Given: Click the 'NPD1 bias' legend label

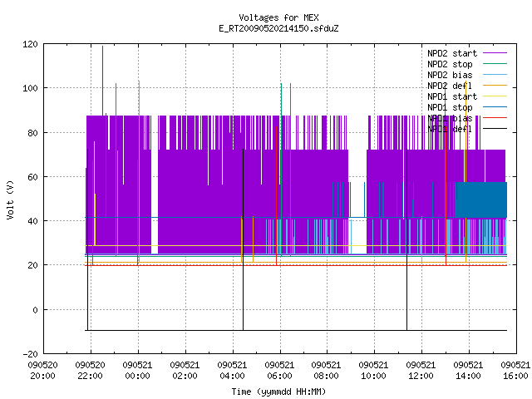Looking at the screenshot, I should click(x=450, y=118).
